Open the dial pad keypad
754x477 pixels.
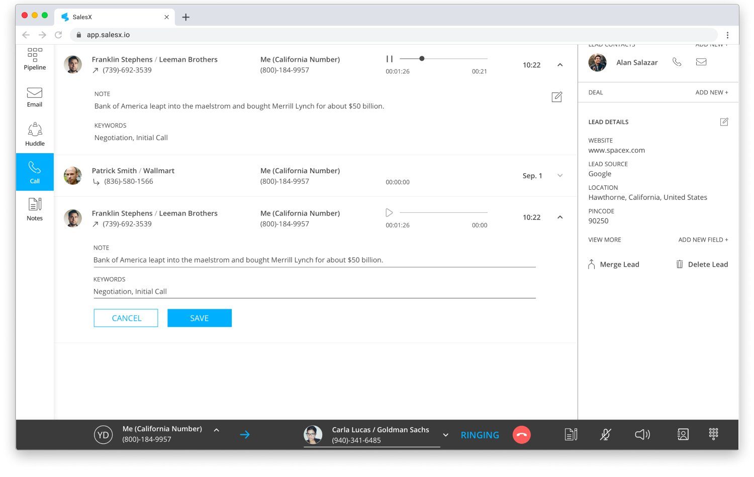(713, 434)
